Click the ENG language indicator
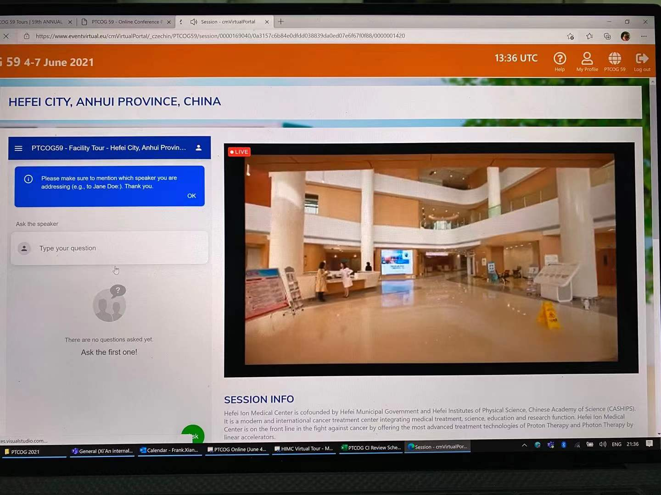661x495 pixels. click(x=616, y=444)
